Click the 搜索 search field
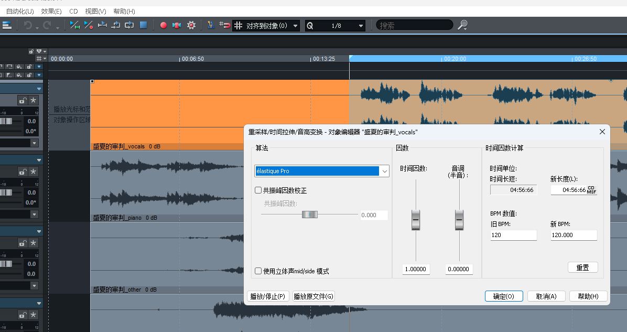This screenshot has height=332, width=627. coord(414,25)
